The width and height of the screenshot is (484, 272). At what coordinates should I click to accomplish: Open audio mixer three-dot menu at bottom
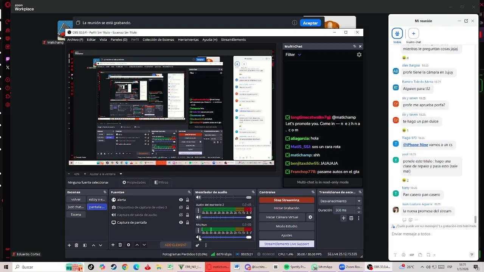(x=206, y=245)
